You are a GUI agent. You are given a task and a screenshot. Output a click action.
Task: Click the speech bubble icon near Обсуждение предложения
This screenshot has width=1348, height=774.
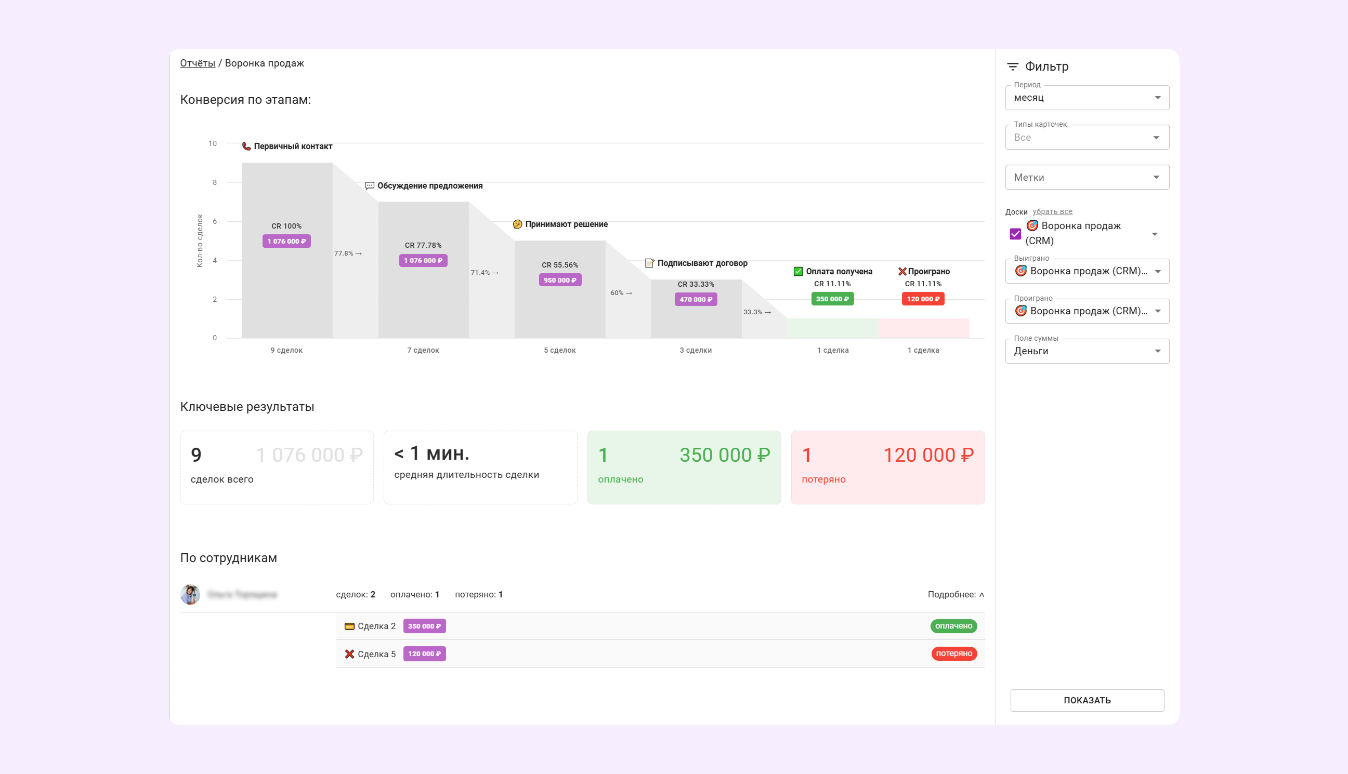pyautogui.click(x=370, y=185)
